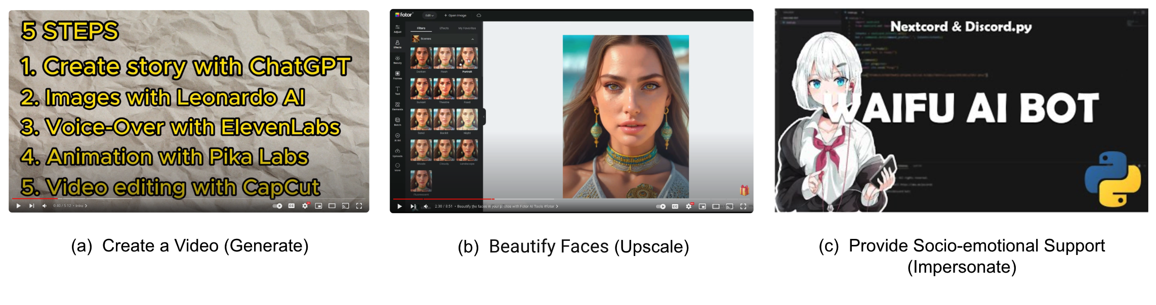
Task: Open Uploads in the Fotor sidebar
Action: click(397, 152)
